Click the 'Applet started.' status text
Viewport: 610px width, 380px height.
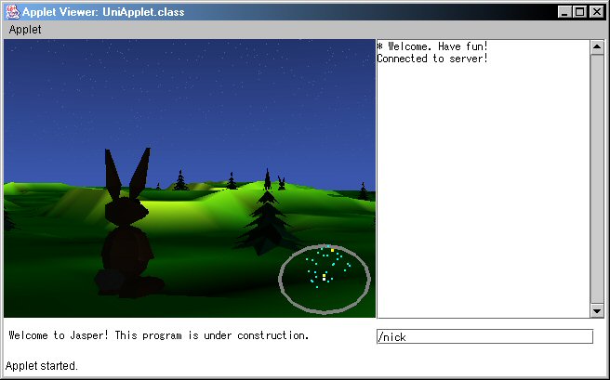pos(42,366)
